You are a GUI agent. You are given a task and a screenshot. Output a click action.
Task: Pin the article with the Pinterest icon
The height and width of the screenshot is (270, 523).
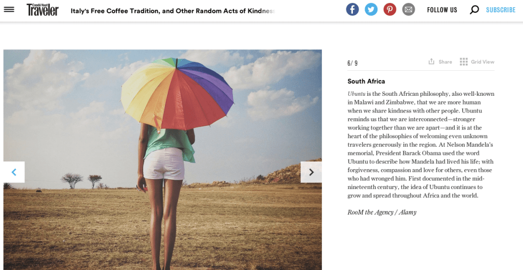[x=390, y=9]
